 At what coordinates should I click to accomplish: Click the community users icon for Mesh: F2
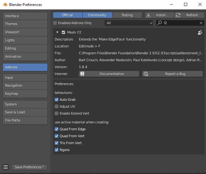coord(200,32)
